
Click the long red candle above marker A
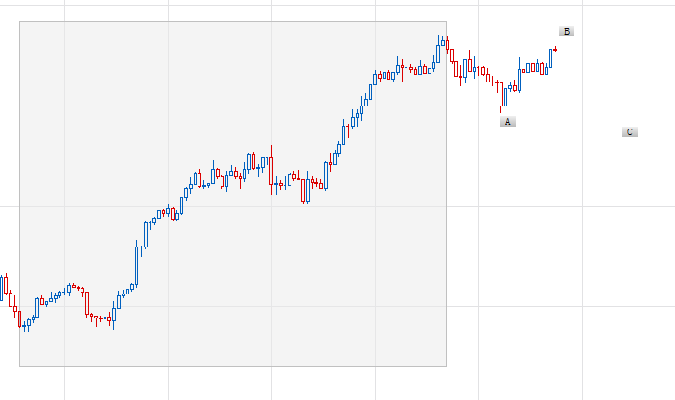point(500,94)
